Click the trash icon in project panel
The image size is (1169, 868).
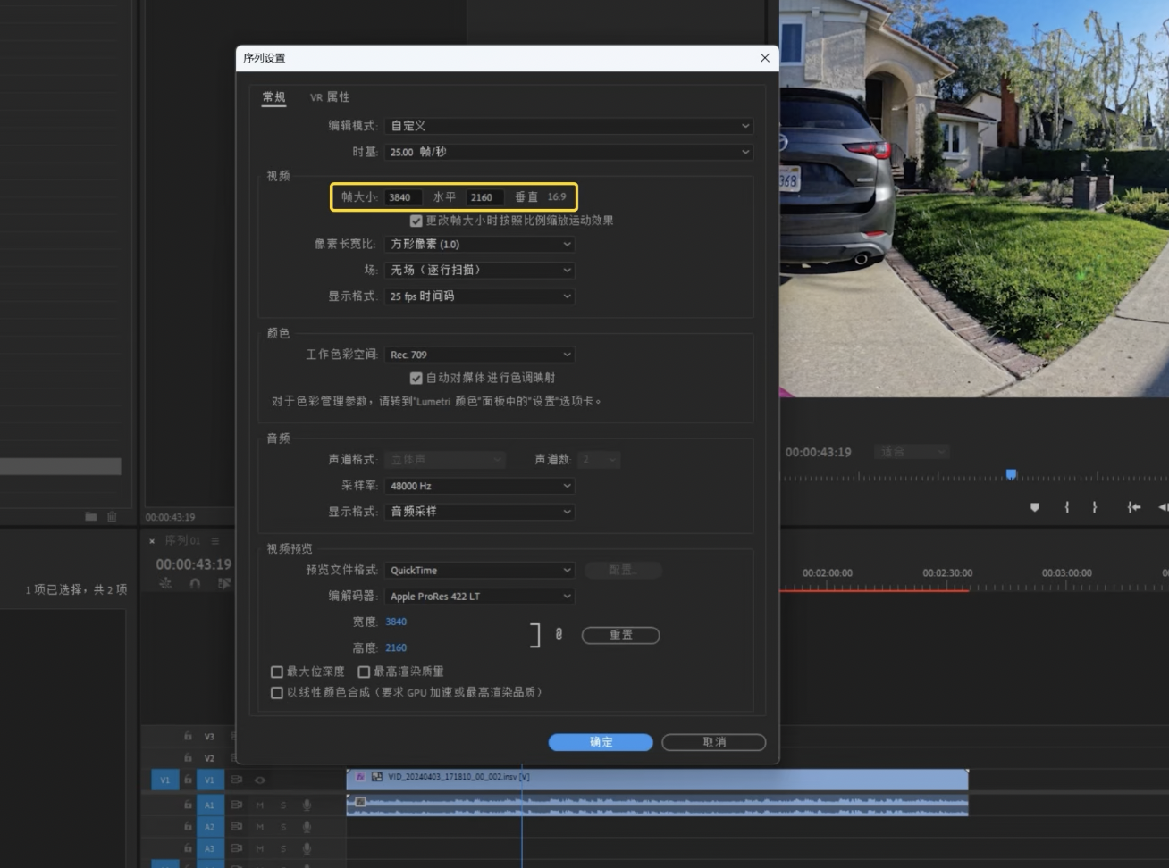click(x=112, y=517)
